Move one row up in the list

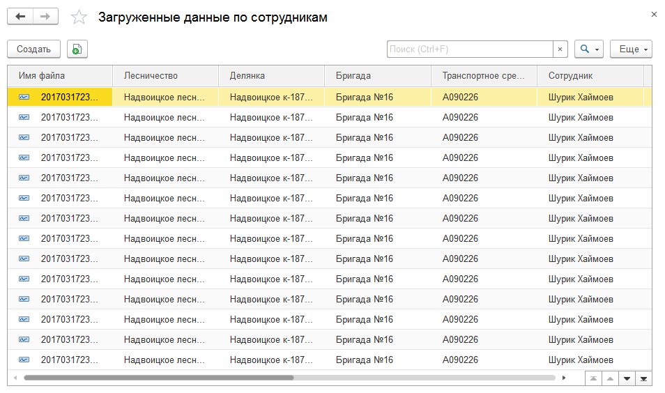pos(610,378)
